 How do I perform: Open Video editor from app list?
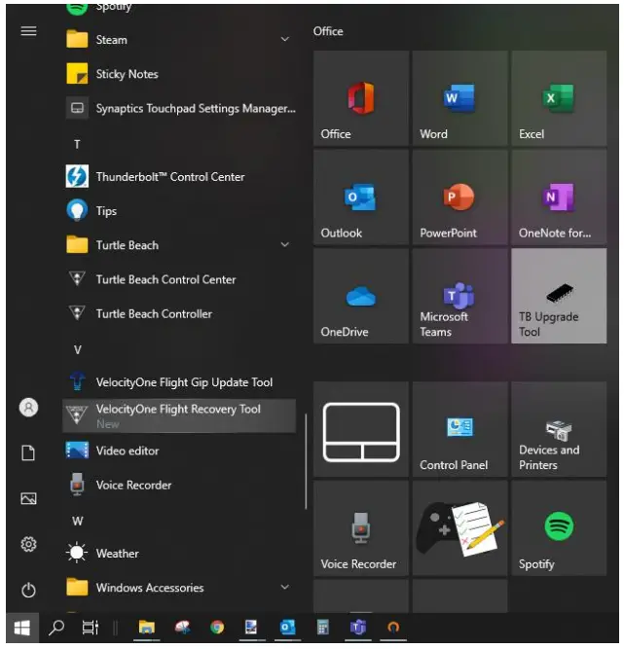[179, 451]
